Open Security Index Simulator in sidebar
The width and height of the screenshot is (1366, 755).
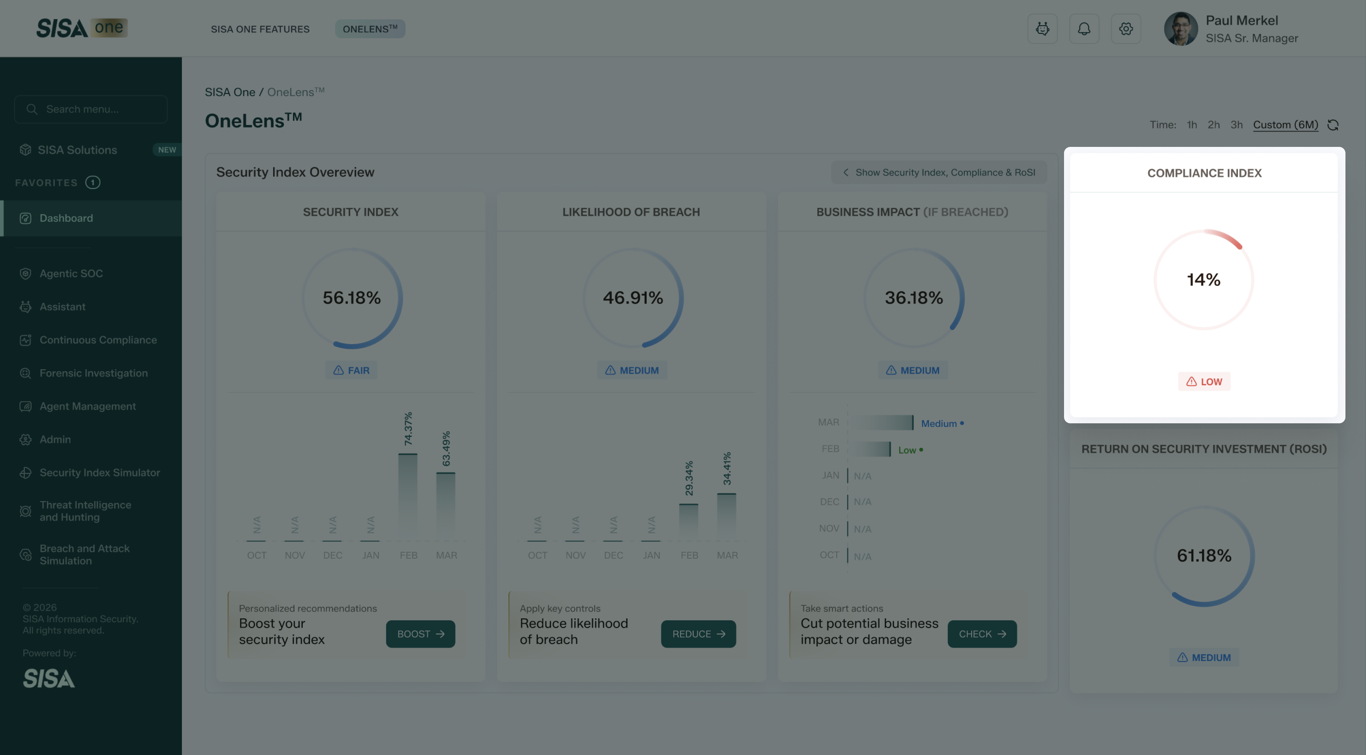point(100,473)
